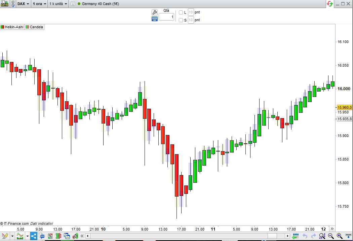
Task: Collapse bottom toolbar with double-left chevron
Action: click(x=82, y=236)
